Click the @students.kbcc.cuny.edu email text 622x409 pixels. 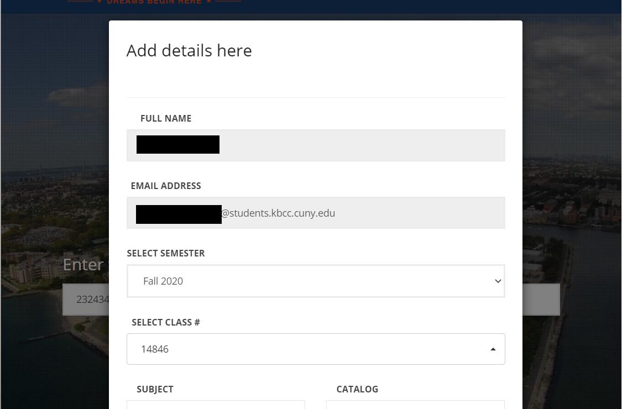[x=278, y=213]
